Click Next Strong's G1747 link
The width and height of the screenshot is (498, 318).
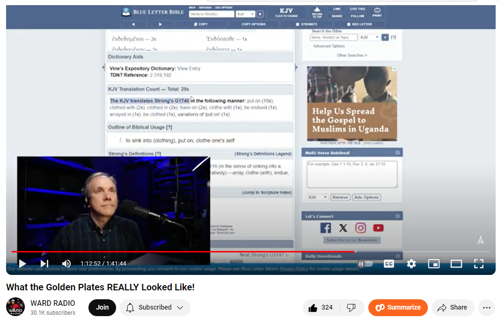coord(264,255)
